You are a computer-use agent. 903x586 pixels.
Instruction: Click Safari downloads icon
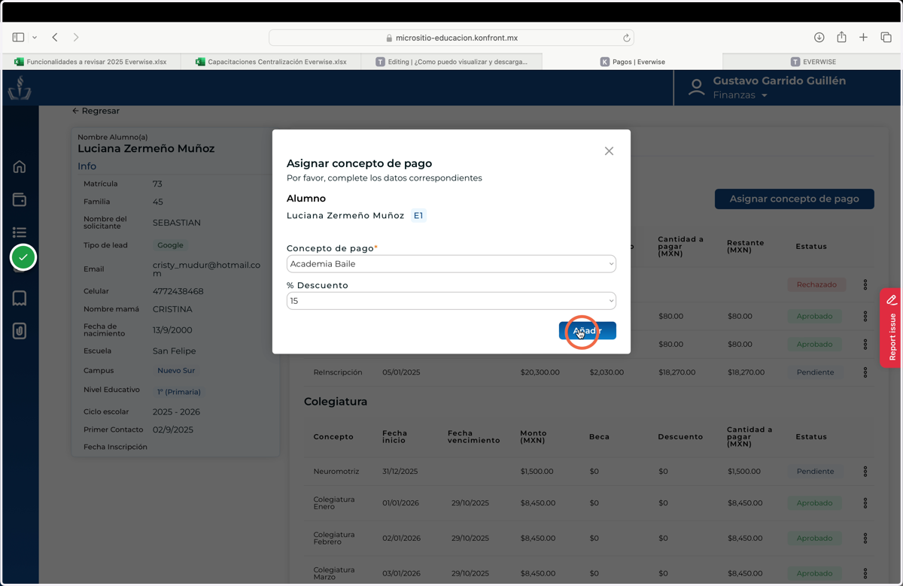tap(819, 38)
